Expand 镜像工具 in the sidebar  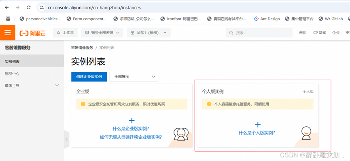(32, 86)
